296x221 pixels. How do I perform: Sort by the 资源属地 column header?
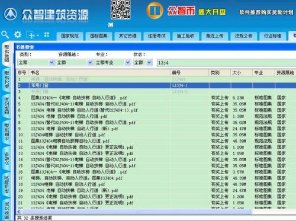[285, 73]
